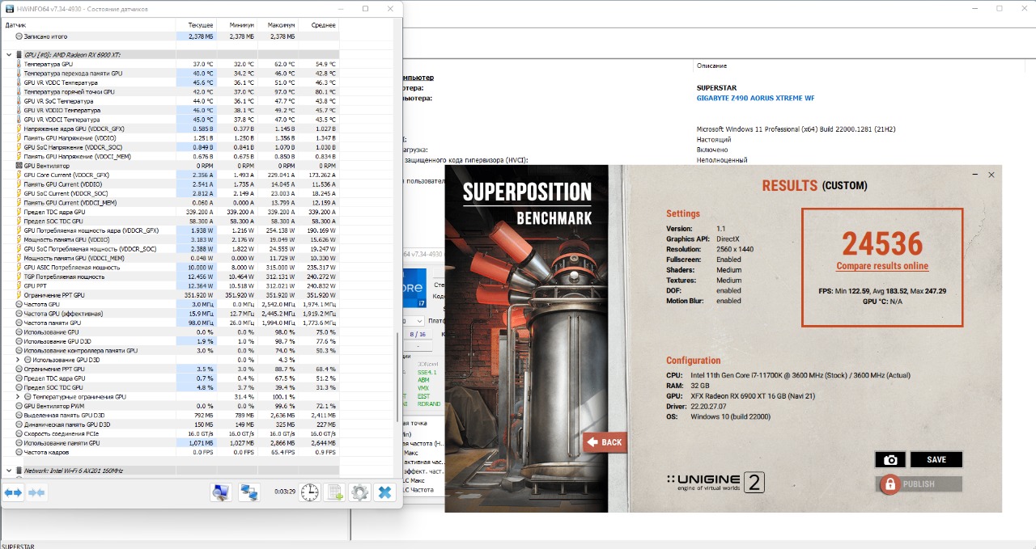1036x549 pixels.
Task: Select the GPU ASIC Потребляемая мощность row
Action: (170, 267)
